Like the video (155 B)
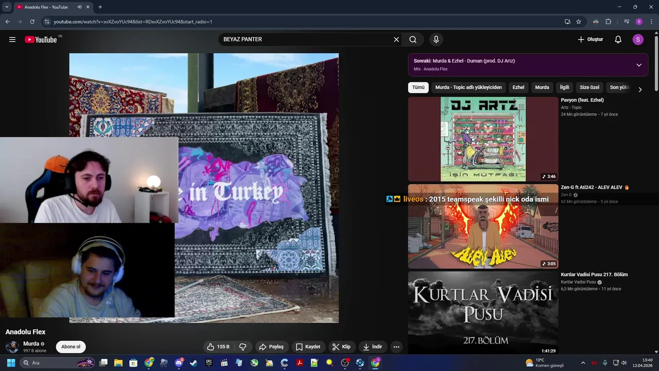The height and width of the screenshot is (371, 659). [218, 347]
